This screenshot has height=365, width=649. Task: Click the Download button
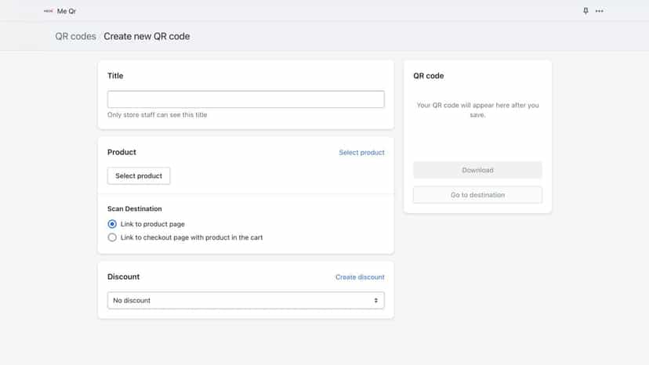pyautogui.click(x=477, y=170)
